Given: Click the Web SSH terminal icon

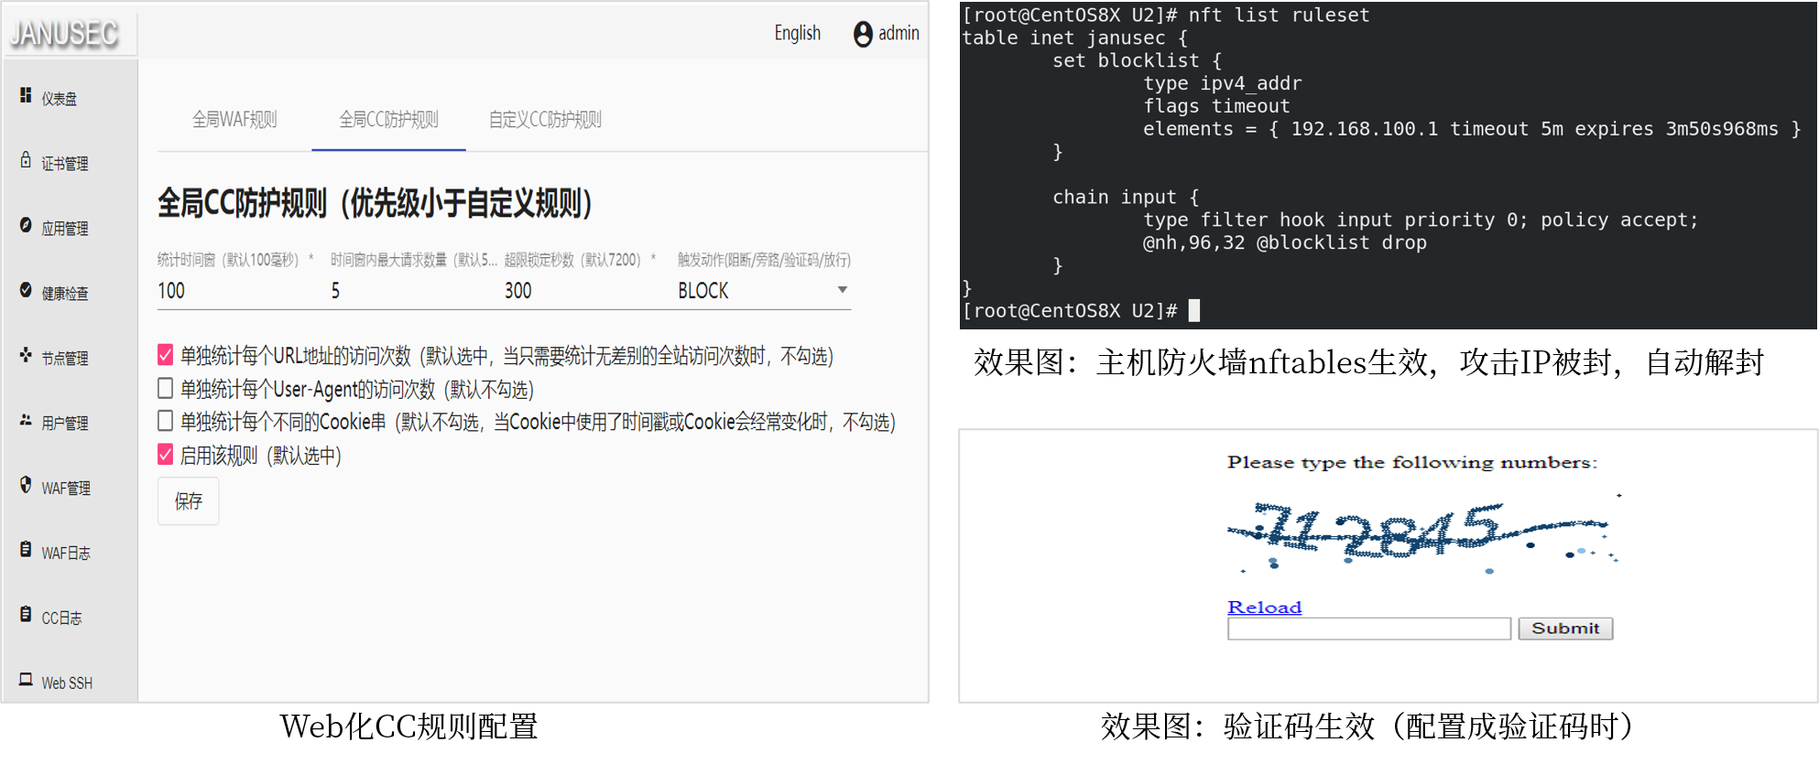Looking at the screenshot, I should pyautogui.click(x=26, y=679).
